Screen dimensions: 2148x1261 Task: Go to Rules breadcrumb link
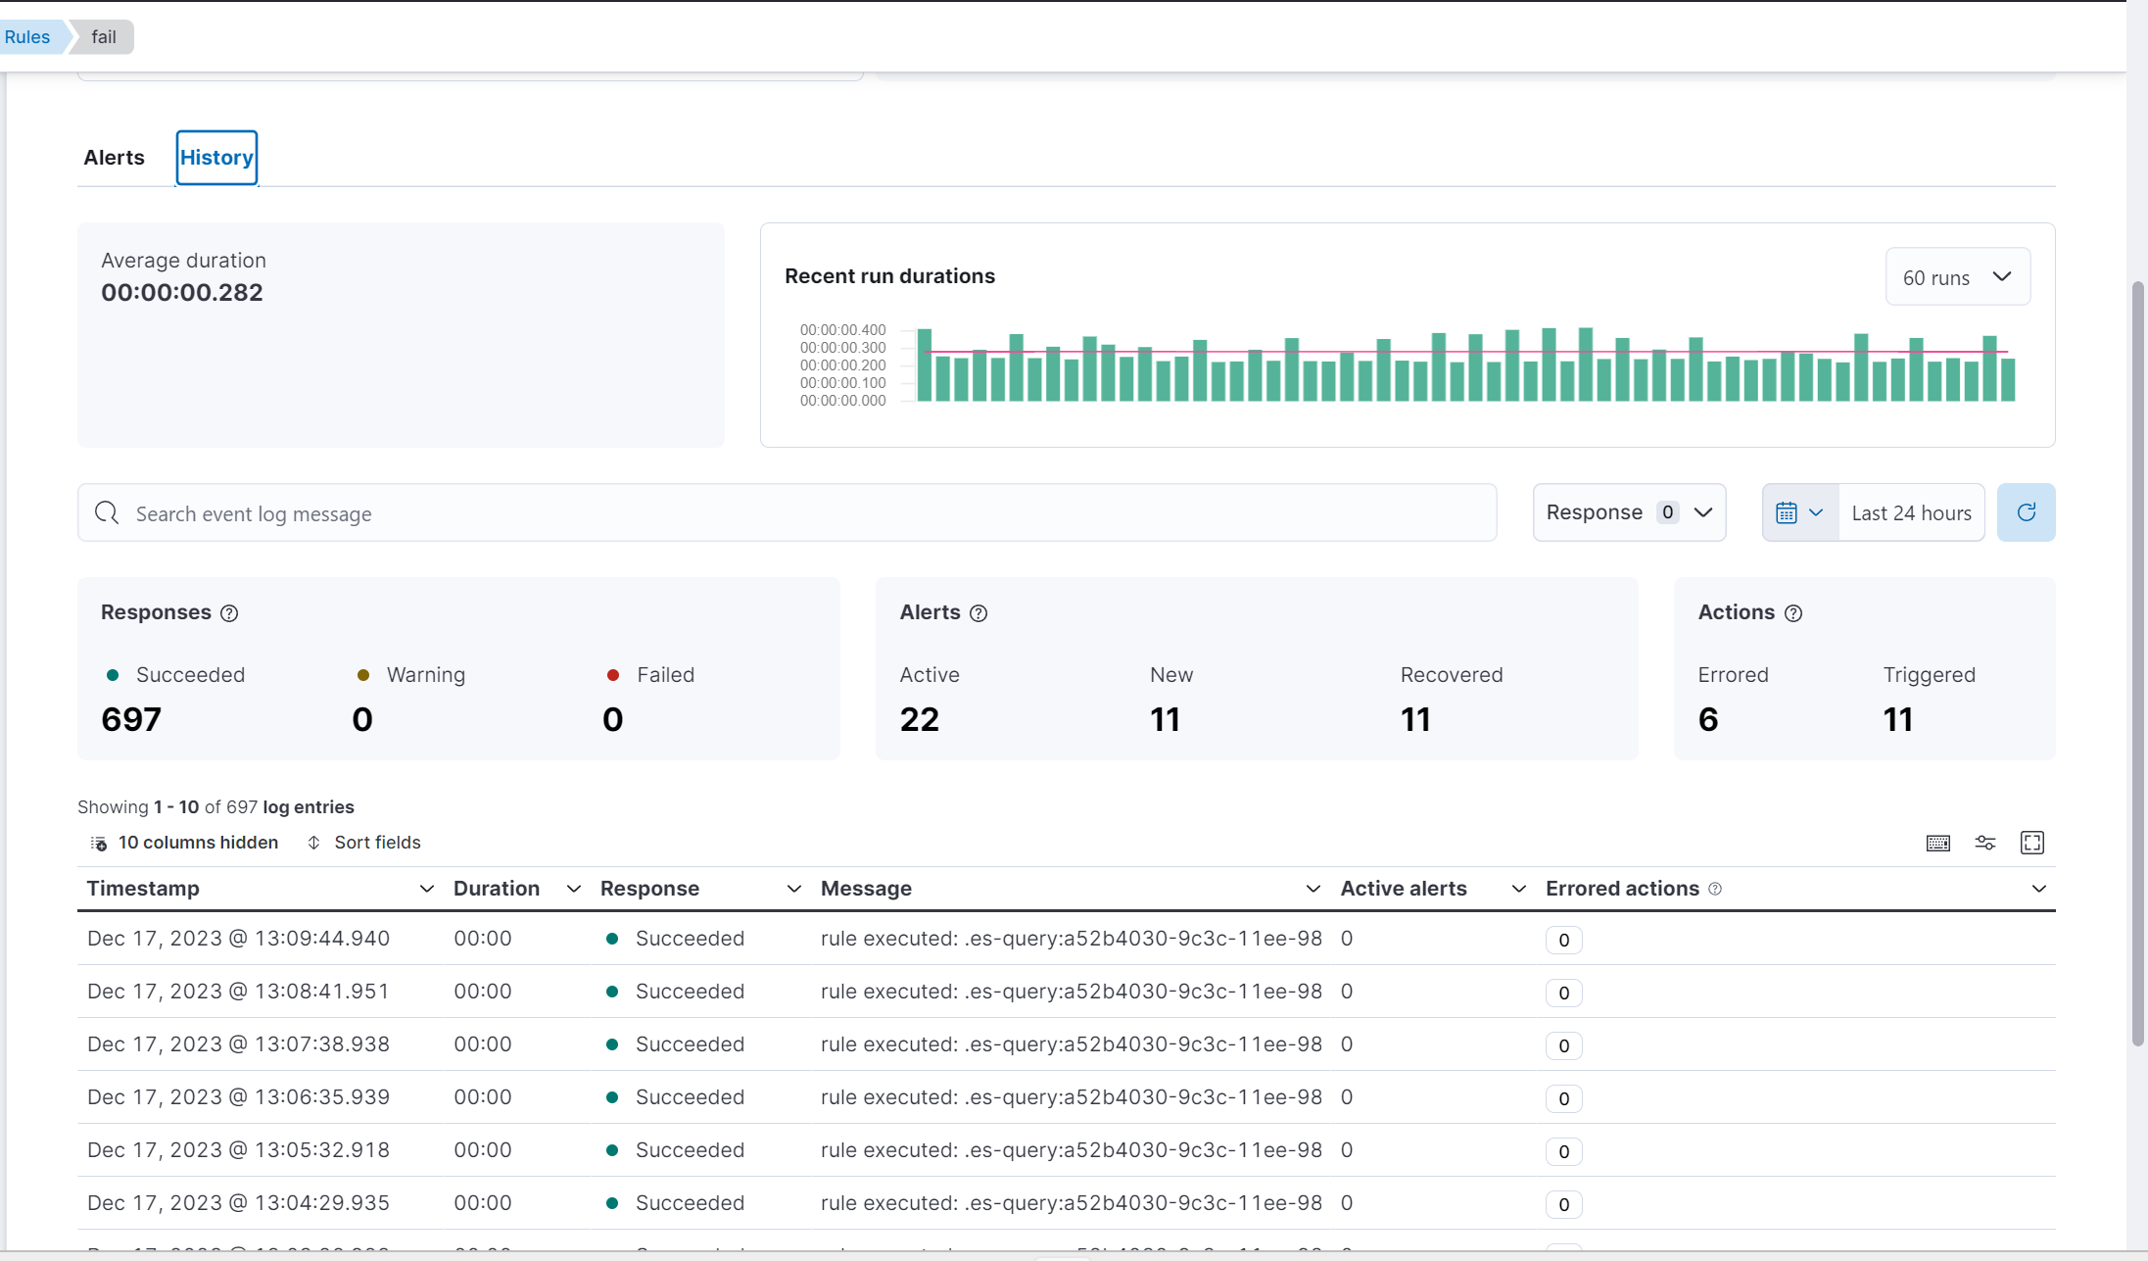click(x=26, y=37)
